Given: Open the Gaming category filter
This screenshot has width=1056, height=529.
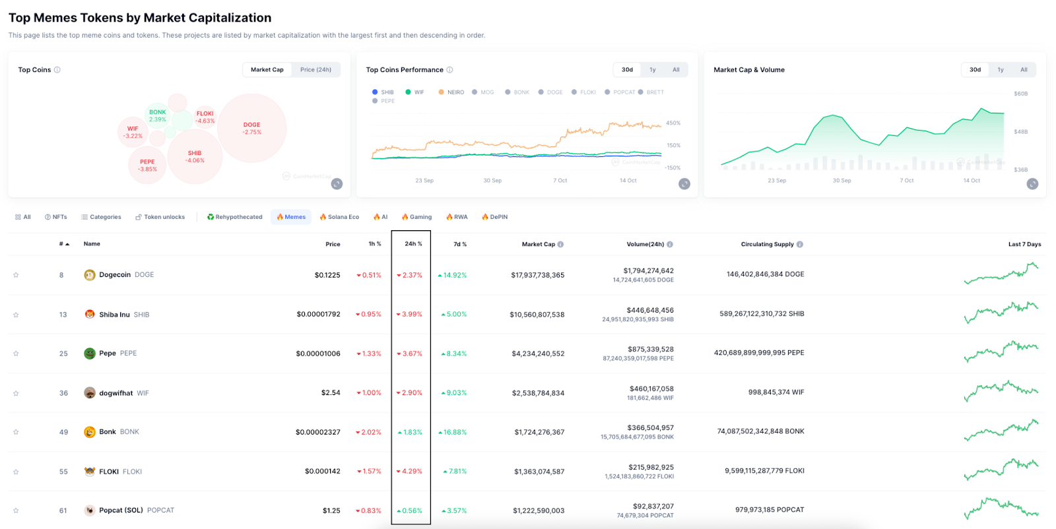Looking at the screenshot, I should (416, 217).
